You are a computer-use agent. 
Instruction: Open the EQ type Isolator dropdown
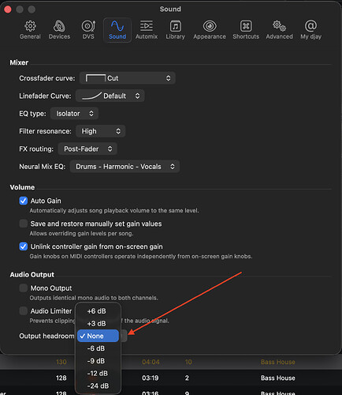(x=74, y=114)
